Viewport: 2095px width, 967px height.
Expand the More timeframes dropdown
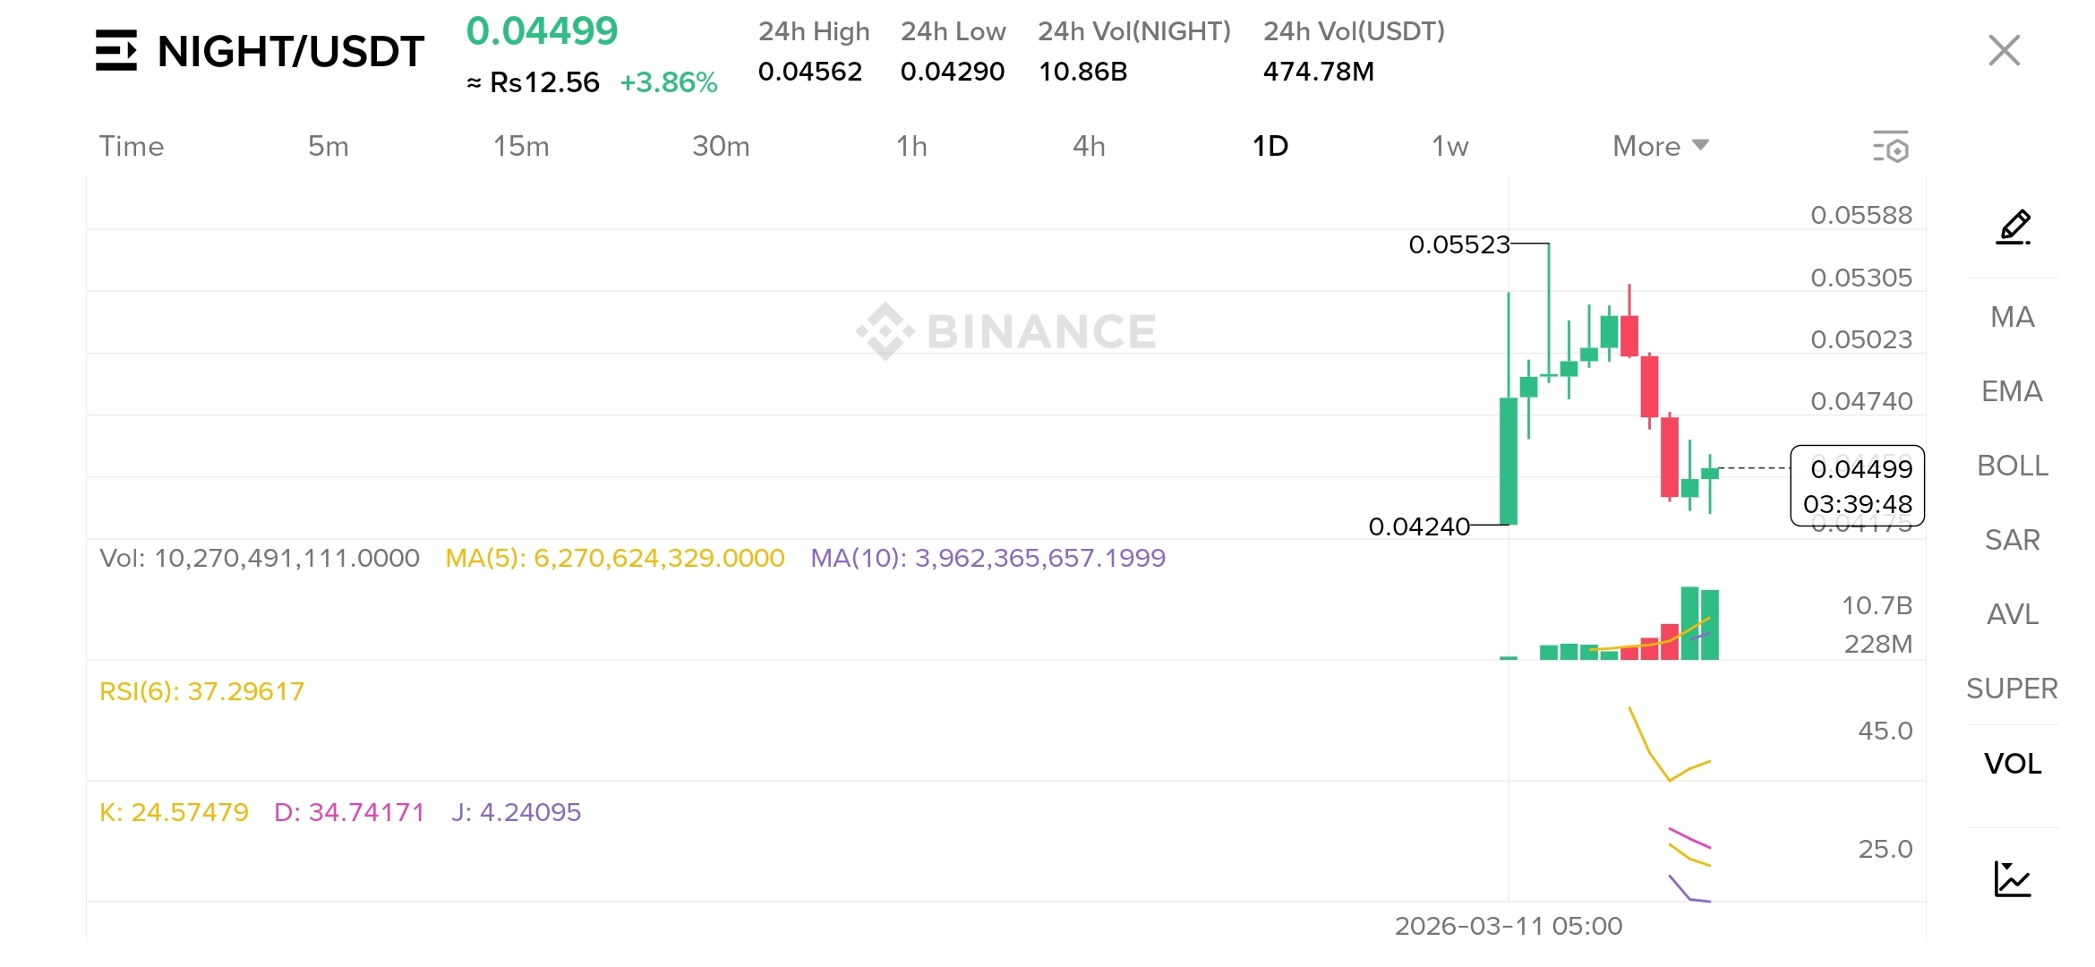click(1661, 146)
